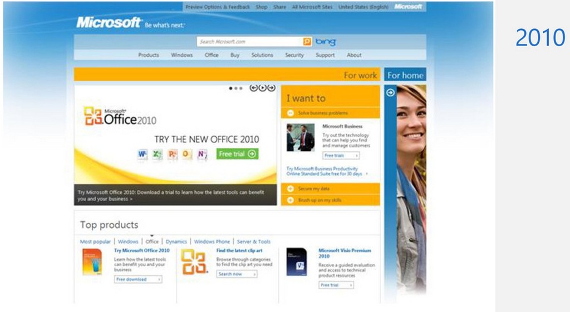Image resolution: width=570 pixels, height=312 pixels.
Task: Open Office navigation menu
Action: pos(212,55)
